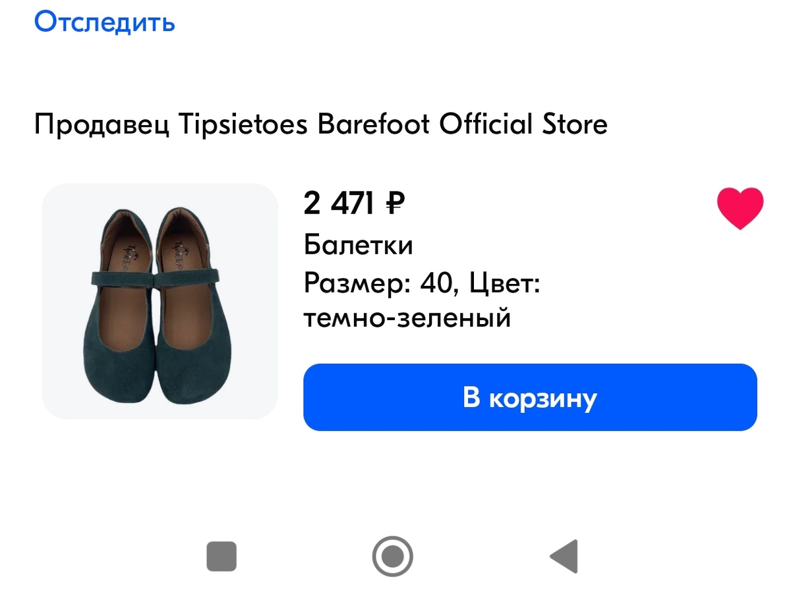Screen dimensions: 791x606
Task: Open recent apps via navigation bar
Action: [x=221, y=557]
